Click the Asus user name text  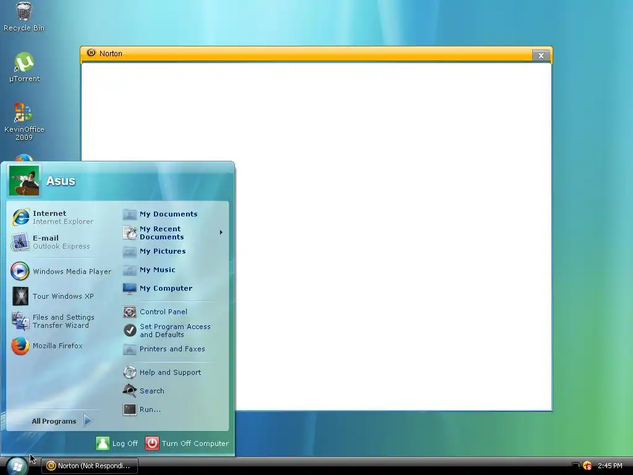coord(61,181)
